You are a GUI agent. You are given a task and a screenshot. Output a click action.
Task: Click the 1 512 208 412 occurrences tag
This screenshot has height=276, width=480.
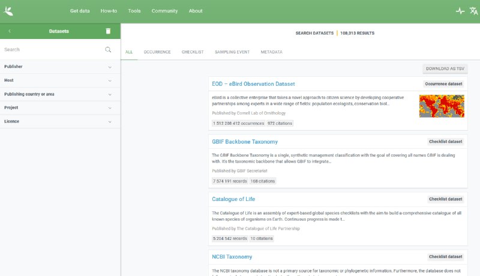click(x=238, y=124)
